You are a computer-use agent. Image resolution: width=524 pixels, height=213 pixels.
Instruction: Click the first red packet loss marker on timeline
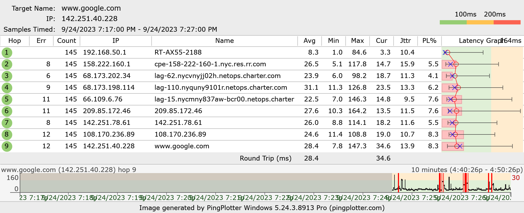(x=398, y=183)
